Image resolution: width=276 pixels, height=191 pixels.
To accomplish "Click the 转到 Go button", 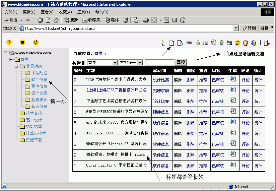I will [249, 28].
